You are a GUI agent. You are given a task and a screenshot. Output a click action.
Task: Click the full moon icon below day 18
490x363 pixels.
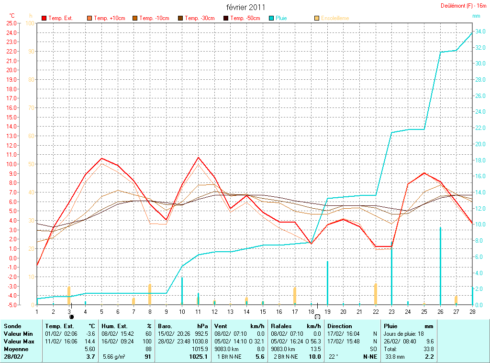click(317, 316)
